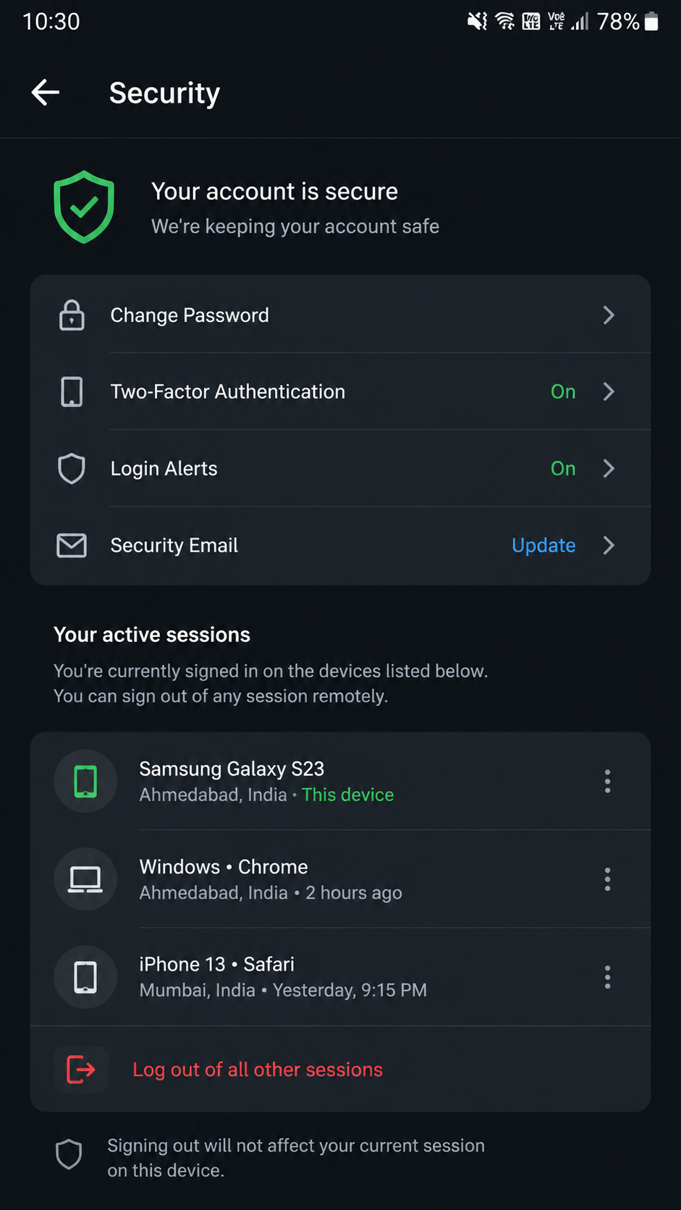
Task: Tap the green shield checkmark icon
Action: [x=84, y=207]
